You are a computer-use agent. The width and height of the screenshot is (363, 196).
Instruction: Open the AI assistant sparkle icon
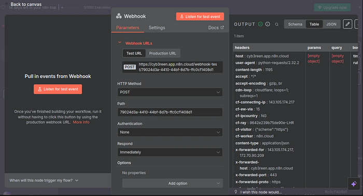[354, 184]
